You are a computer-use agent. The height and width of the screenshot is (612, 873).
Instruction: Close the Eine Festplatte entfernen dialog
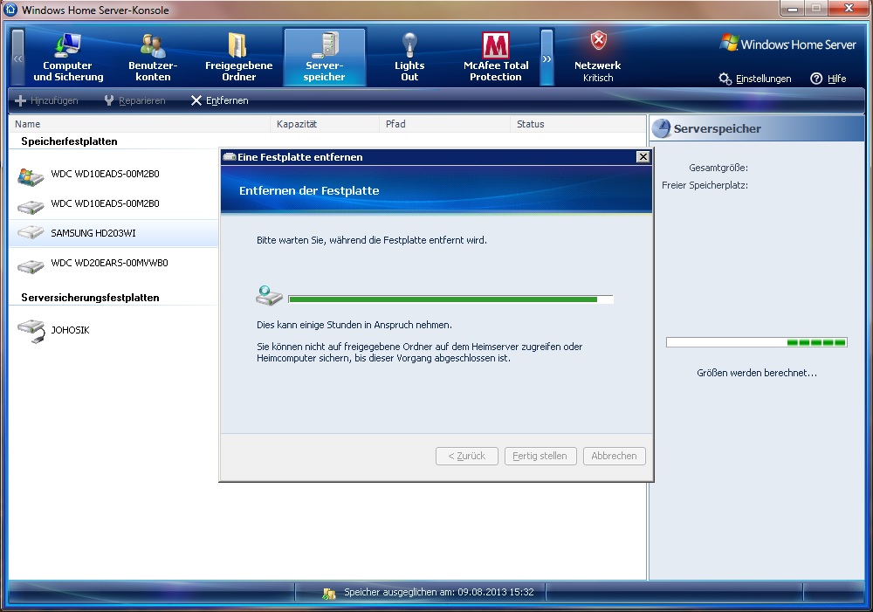[643, 157]
